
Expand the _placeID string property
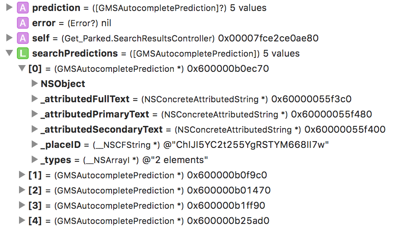(x=35, y=145)
